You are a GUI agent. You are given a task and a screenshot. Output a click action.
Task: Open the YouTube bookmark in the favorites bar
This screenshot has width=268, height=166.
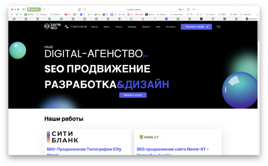pyautogui.click(x=68, y=14)
